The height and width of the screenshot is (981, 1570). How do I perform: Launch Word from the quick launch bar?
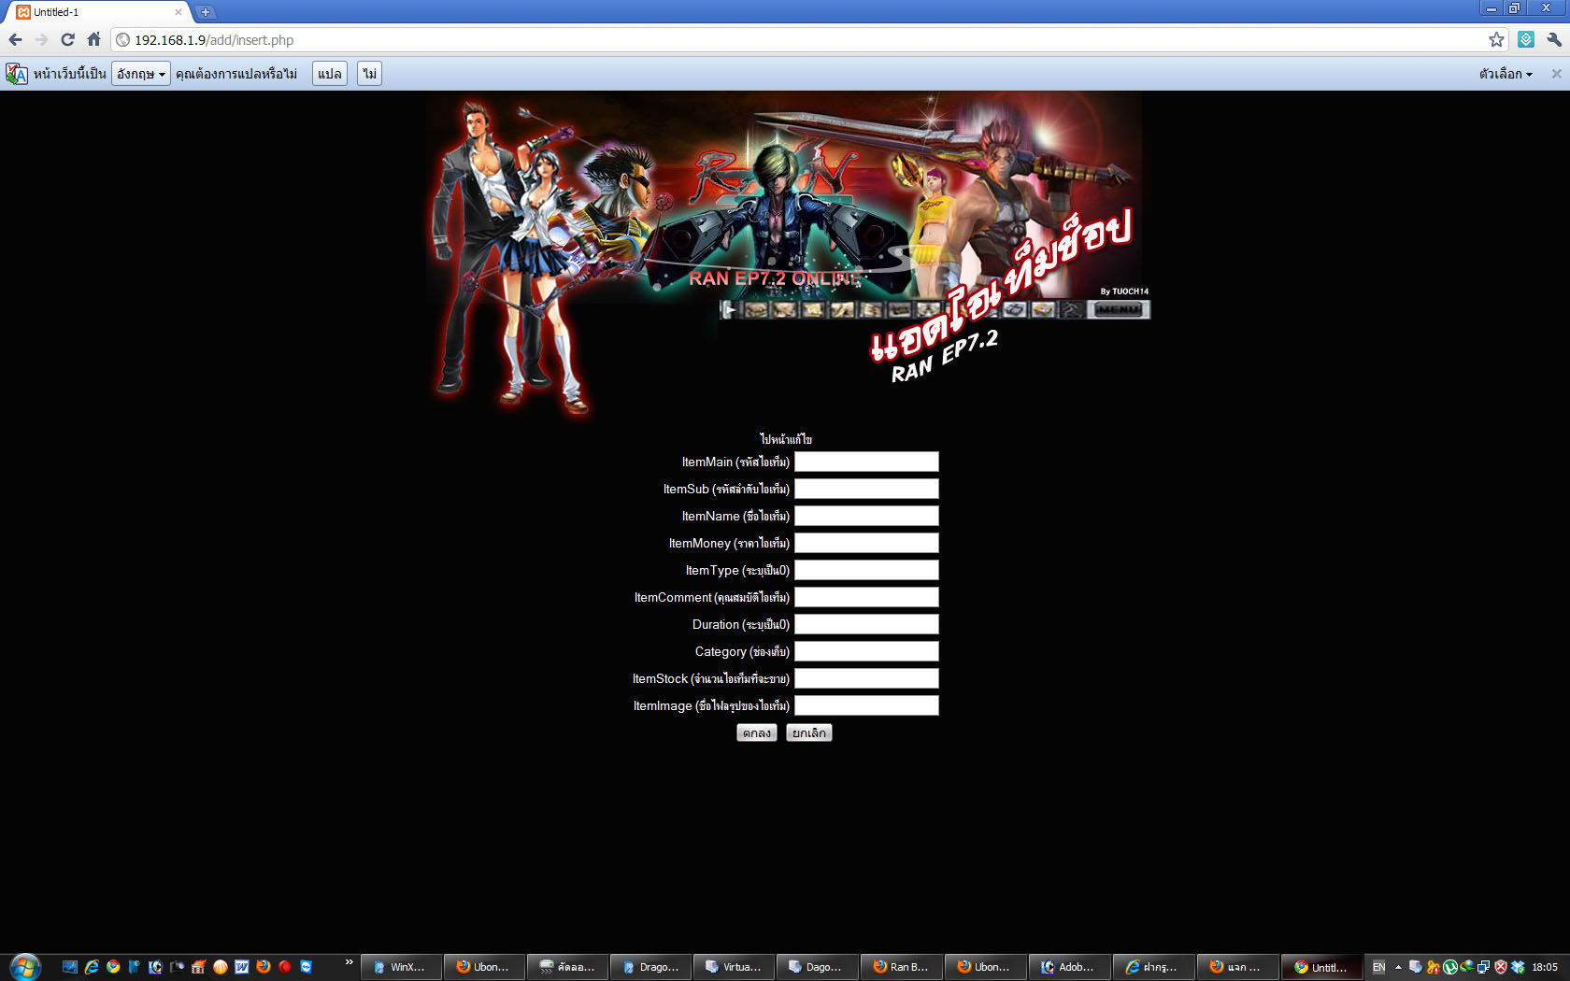point(242,967)
